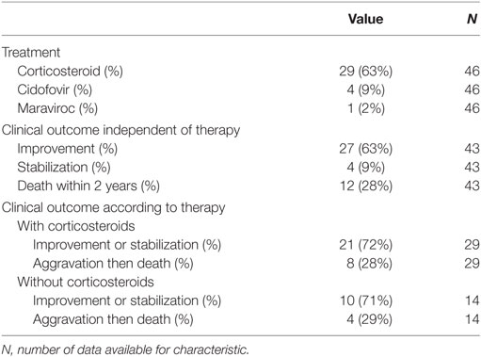Click the Corticosteroid (%) row label

tap(70, 71)
